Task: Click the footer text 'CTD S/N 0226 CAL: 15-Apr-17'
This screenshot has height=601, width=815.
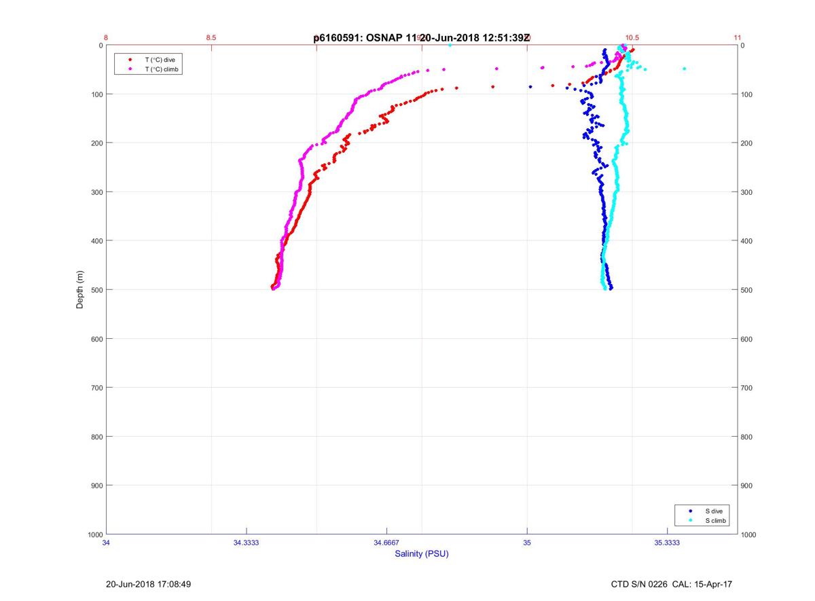Action: pos(672,584)
